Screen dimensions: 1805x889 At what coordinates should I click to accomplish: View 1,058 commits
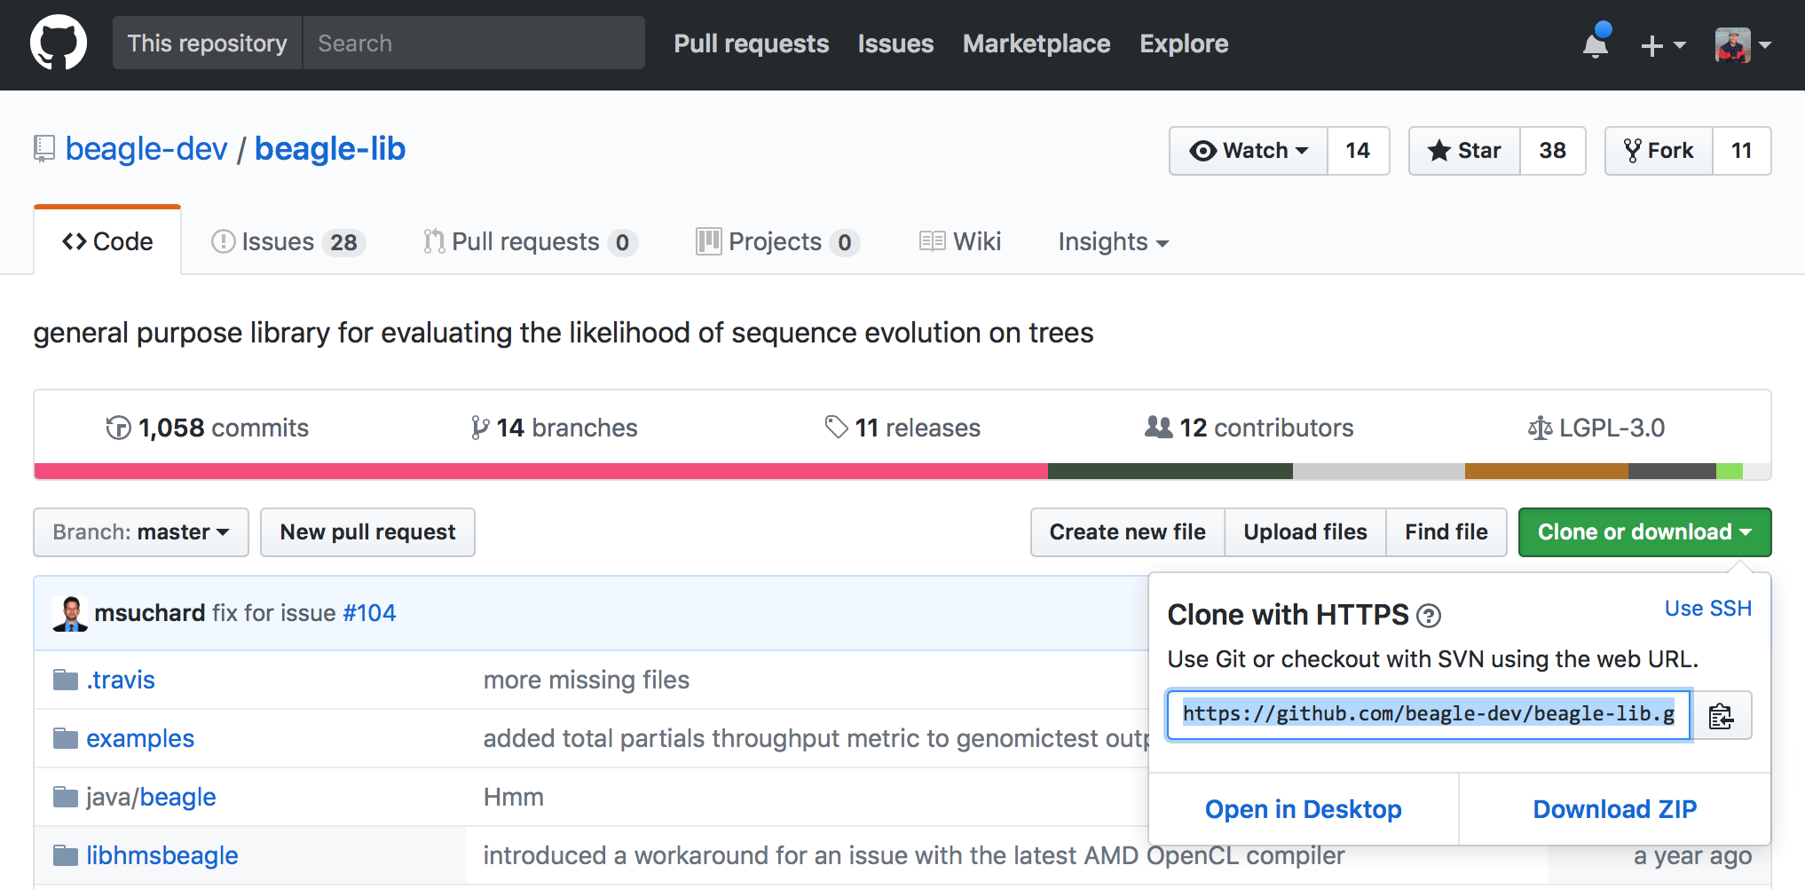(207, 428)
